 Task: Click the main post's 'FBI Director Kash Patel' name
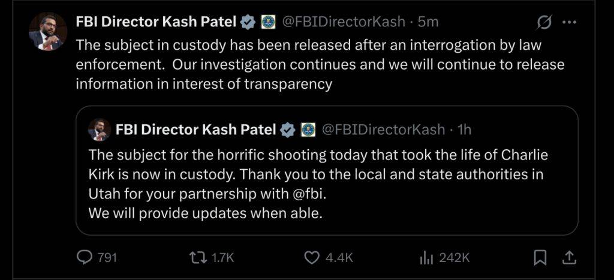pyautogui.click(x=157, y=22)
